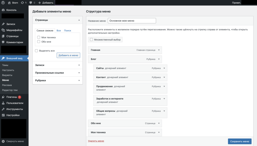Click the Записи pushpin icon
The height and width of the screenshot is (146, 257).
click(3, 24)
